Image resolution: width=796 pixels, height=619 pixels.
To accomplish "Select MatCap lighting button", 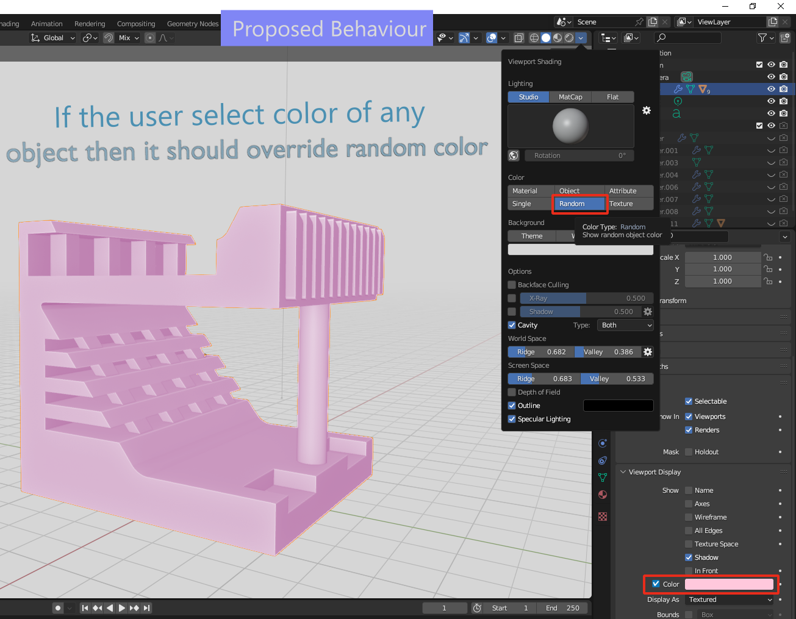I will [570, 97].
